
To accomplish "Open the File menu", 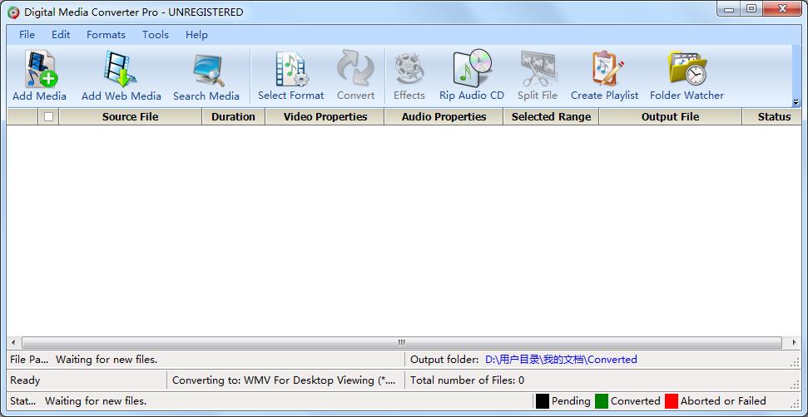I will (x=27, y=35).
